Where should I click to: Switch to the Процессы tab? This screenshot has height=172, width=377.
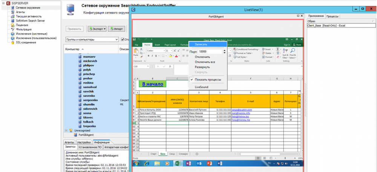[x=332, y=16]
